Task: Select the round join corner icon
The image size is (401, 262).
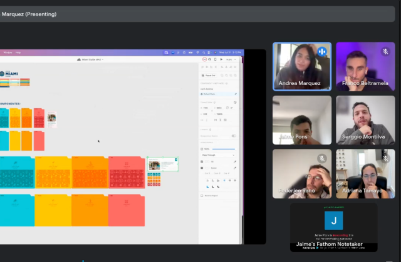Action: tap(213, 187)
